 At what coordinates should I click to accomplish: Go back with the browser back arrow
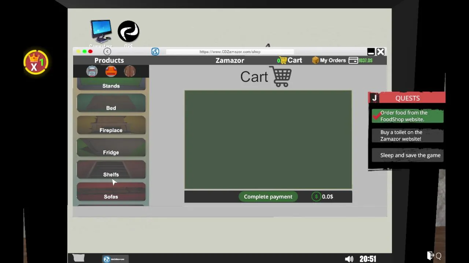[107, 52]
